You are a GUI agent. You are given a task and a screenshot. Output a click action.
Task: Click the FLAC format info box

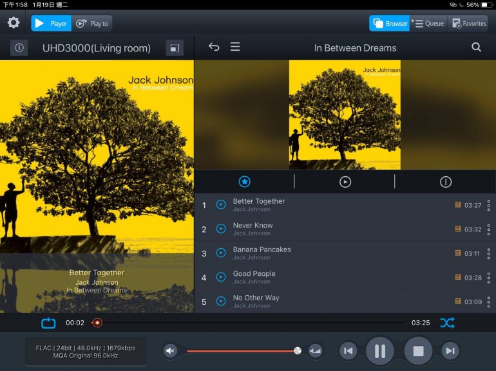tap(86, 352)
